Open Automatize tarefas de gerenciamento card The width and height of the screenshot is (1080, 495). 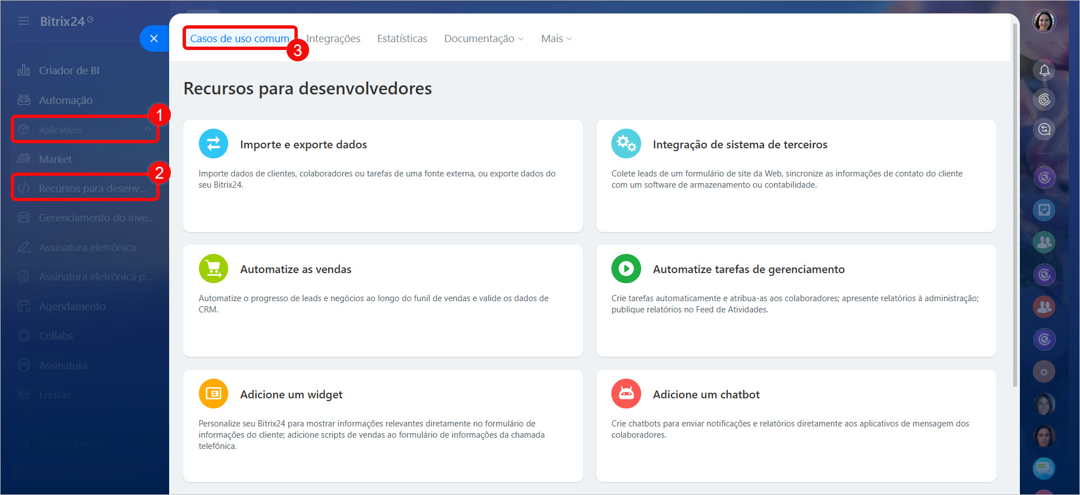796,300
